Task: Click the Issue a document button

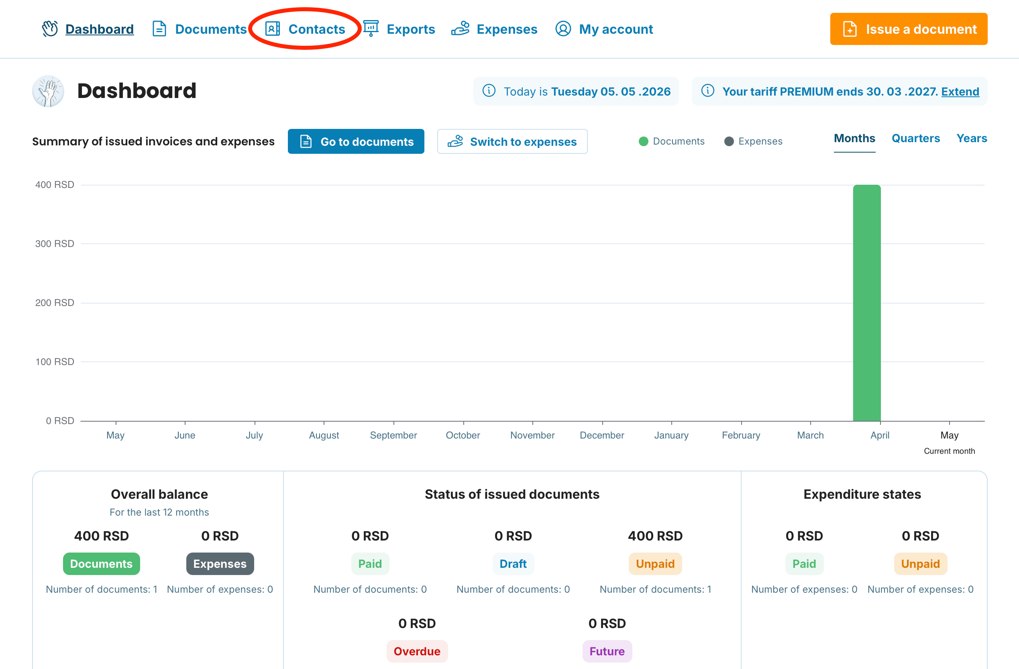Action: [909, 29]
